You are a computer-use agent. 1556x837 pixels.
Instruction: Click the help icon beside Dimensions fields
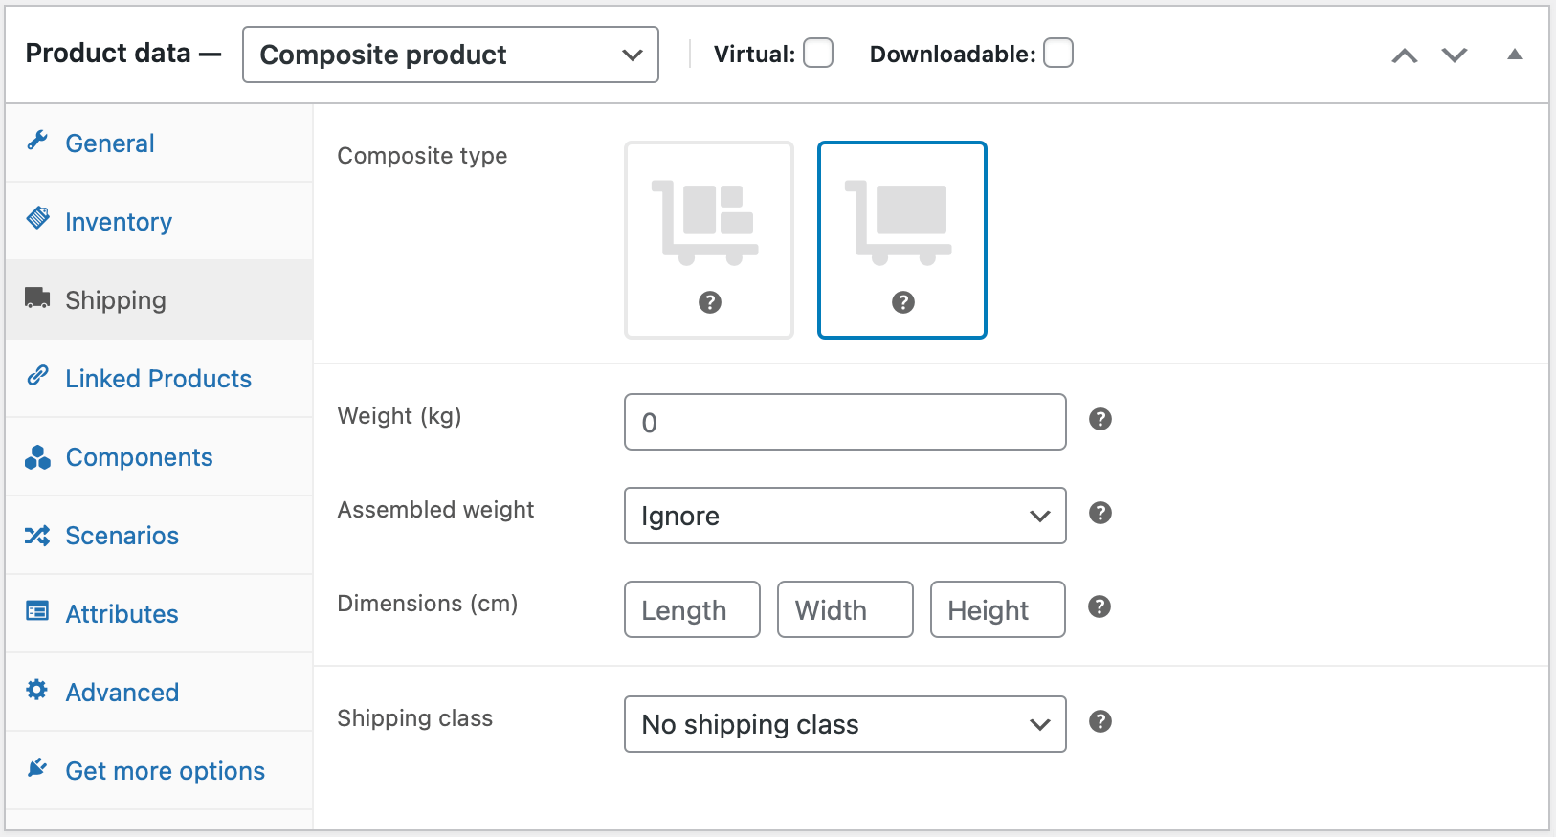(x=1100, y=606)
